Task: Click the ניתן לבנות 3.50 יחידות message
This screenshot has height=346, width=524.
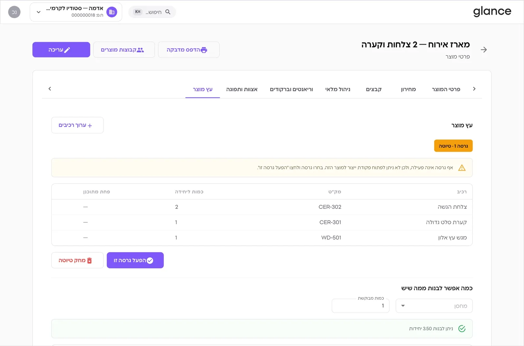Action: click(431, 329)
